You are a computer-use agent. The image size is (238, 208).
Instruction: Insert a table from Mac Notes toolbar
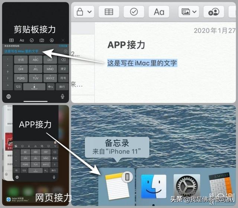pos(109,12)
